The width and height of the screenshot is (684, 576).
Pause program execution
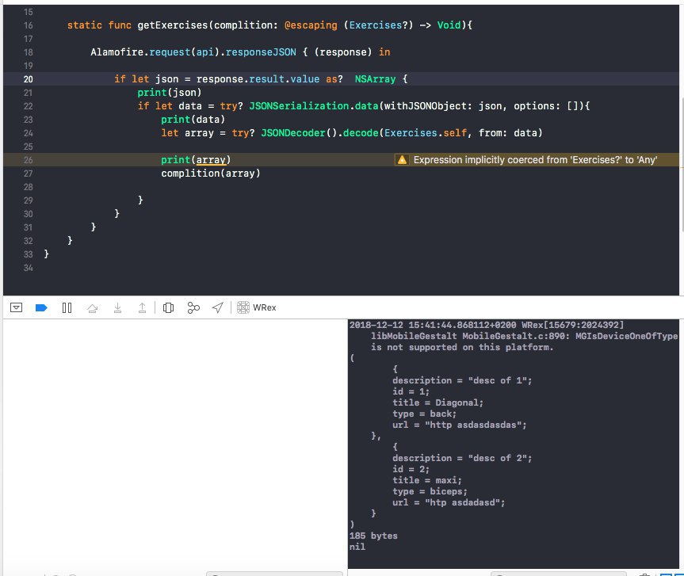pyautogui.click(x=67, y=308)
